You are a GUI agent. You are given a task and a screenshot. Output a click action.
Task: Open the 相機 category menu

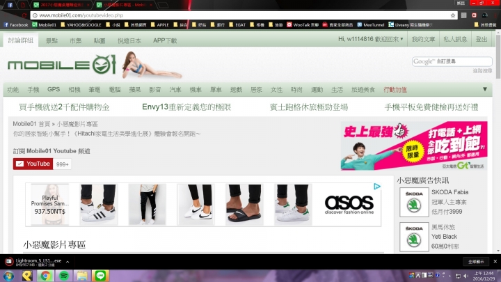pos(74,90)
